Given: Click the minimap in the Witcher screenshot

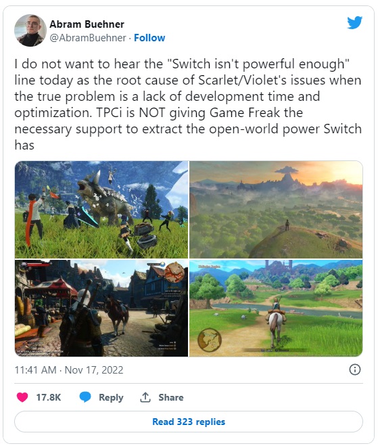Looking at the screenshot, I should click(174, 272).
